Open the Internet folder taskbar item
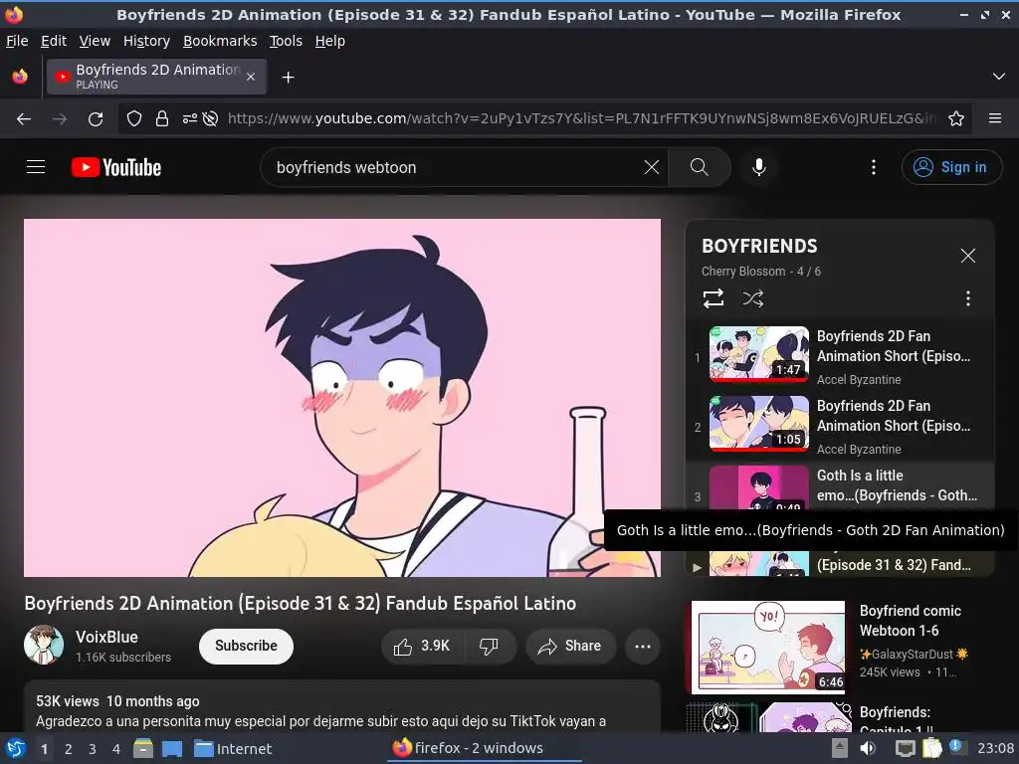This screenshot has height=764, width=1019. [x=233, y=749]
